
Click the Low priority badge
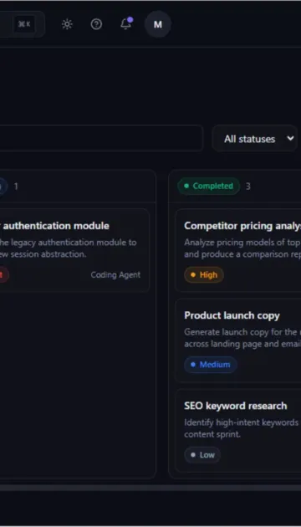tap(202, 455)
